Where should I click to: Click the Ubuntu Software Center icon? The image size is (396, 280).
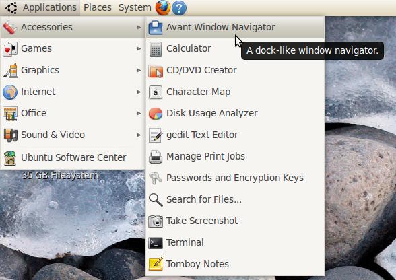10,157
